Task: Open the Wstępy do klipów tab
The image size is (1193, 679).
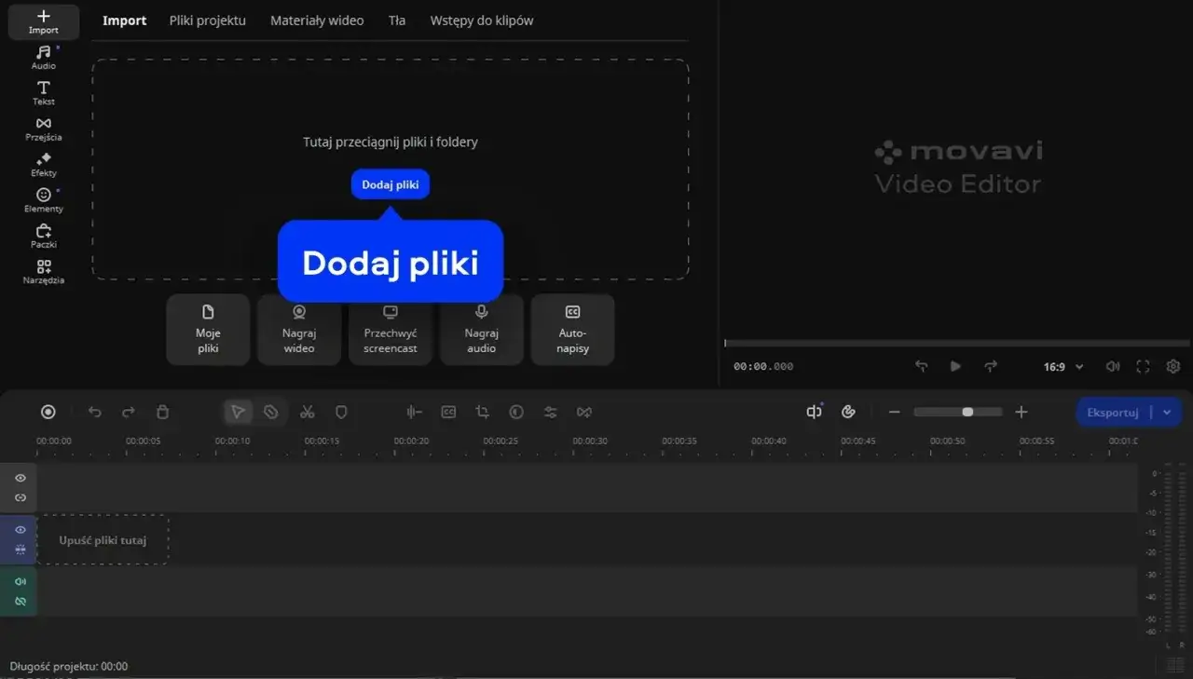Action: point(481,20)
